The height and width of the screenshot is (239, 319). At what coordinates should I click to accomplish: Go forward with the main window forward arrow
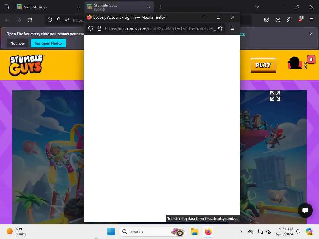(18, 20)
